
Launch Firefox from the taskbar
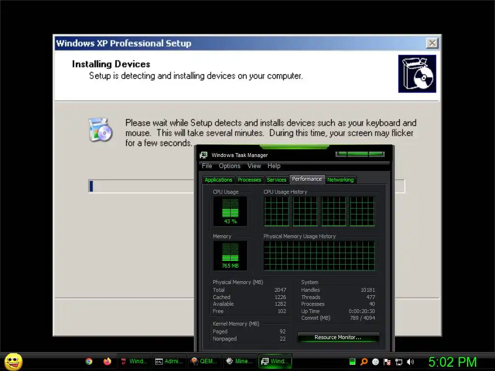coord(107,361)
